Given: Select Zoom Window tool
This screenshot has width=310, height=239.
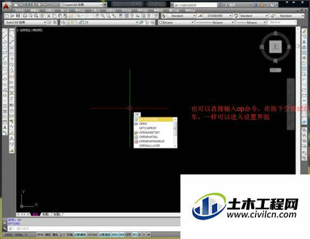Looking at the screenshot, I should coord(108,16).
